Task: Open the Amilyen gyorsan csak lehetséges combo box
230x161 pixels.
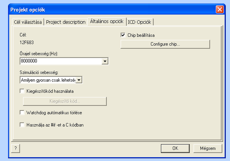Action: [51, 80]
